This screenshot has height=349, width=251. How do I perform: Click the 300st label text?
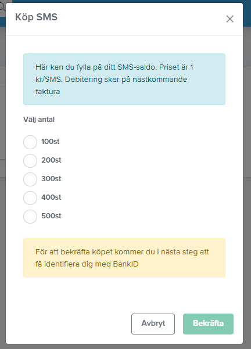pos(51,178)
